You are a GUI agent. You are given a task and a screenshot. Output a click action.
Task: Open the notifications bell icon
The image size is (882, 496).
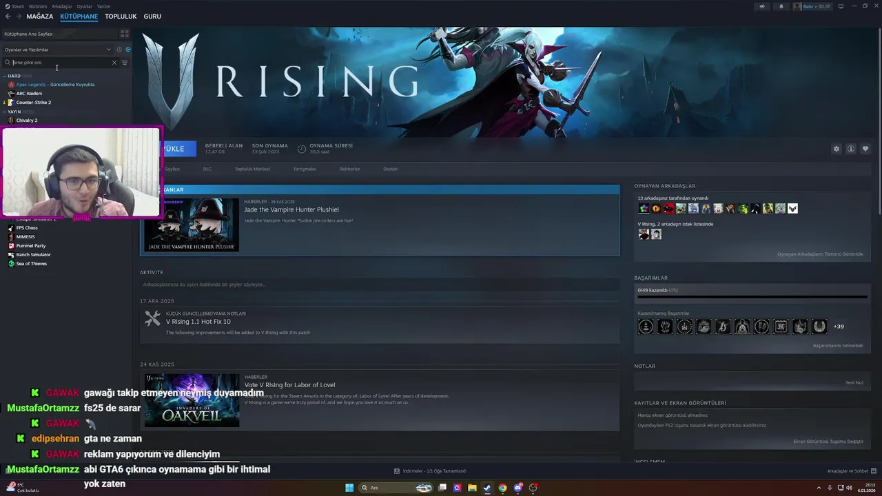(781, 6)
